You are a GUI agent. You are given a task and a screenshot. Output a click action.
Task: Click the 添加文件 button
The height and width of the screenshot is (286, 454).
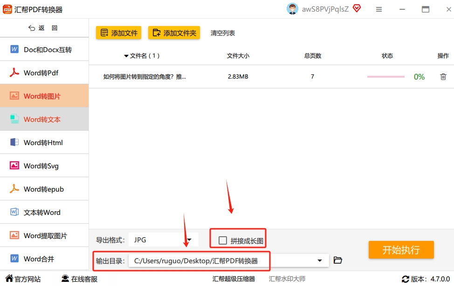click(x=119, y=33)
